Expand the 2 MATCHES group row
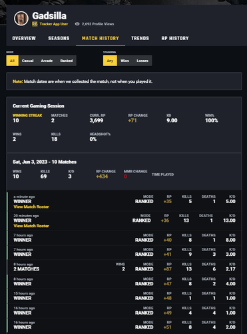This screenshot has height=334, width=247. tap(124, 267)
